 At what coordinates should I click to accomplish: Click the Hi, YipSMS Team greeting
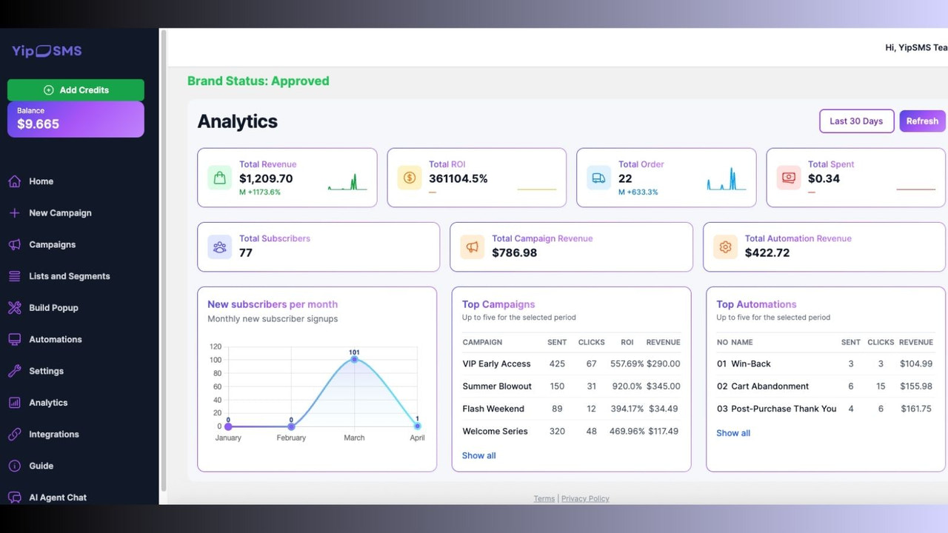tap(916, 47)
